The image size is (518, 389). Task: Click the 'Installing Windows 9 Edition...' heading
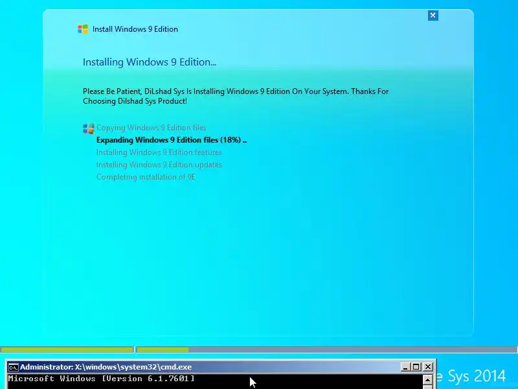150,62
